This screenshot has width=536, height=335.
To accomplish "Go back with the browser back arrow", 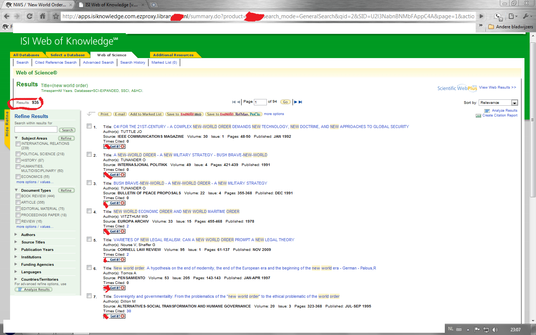I will click(6, 16).
